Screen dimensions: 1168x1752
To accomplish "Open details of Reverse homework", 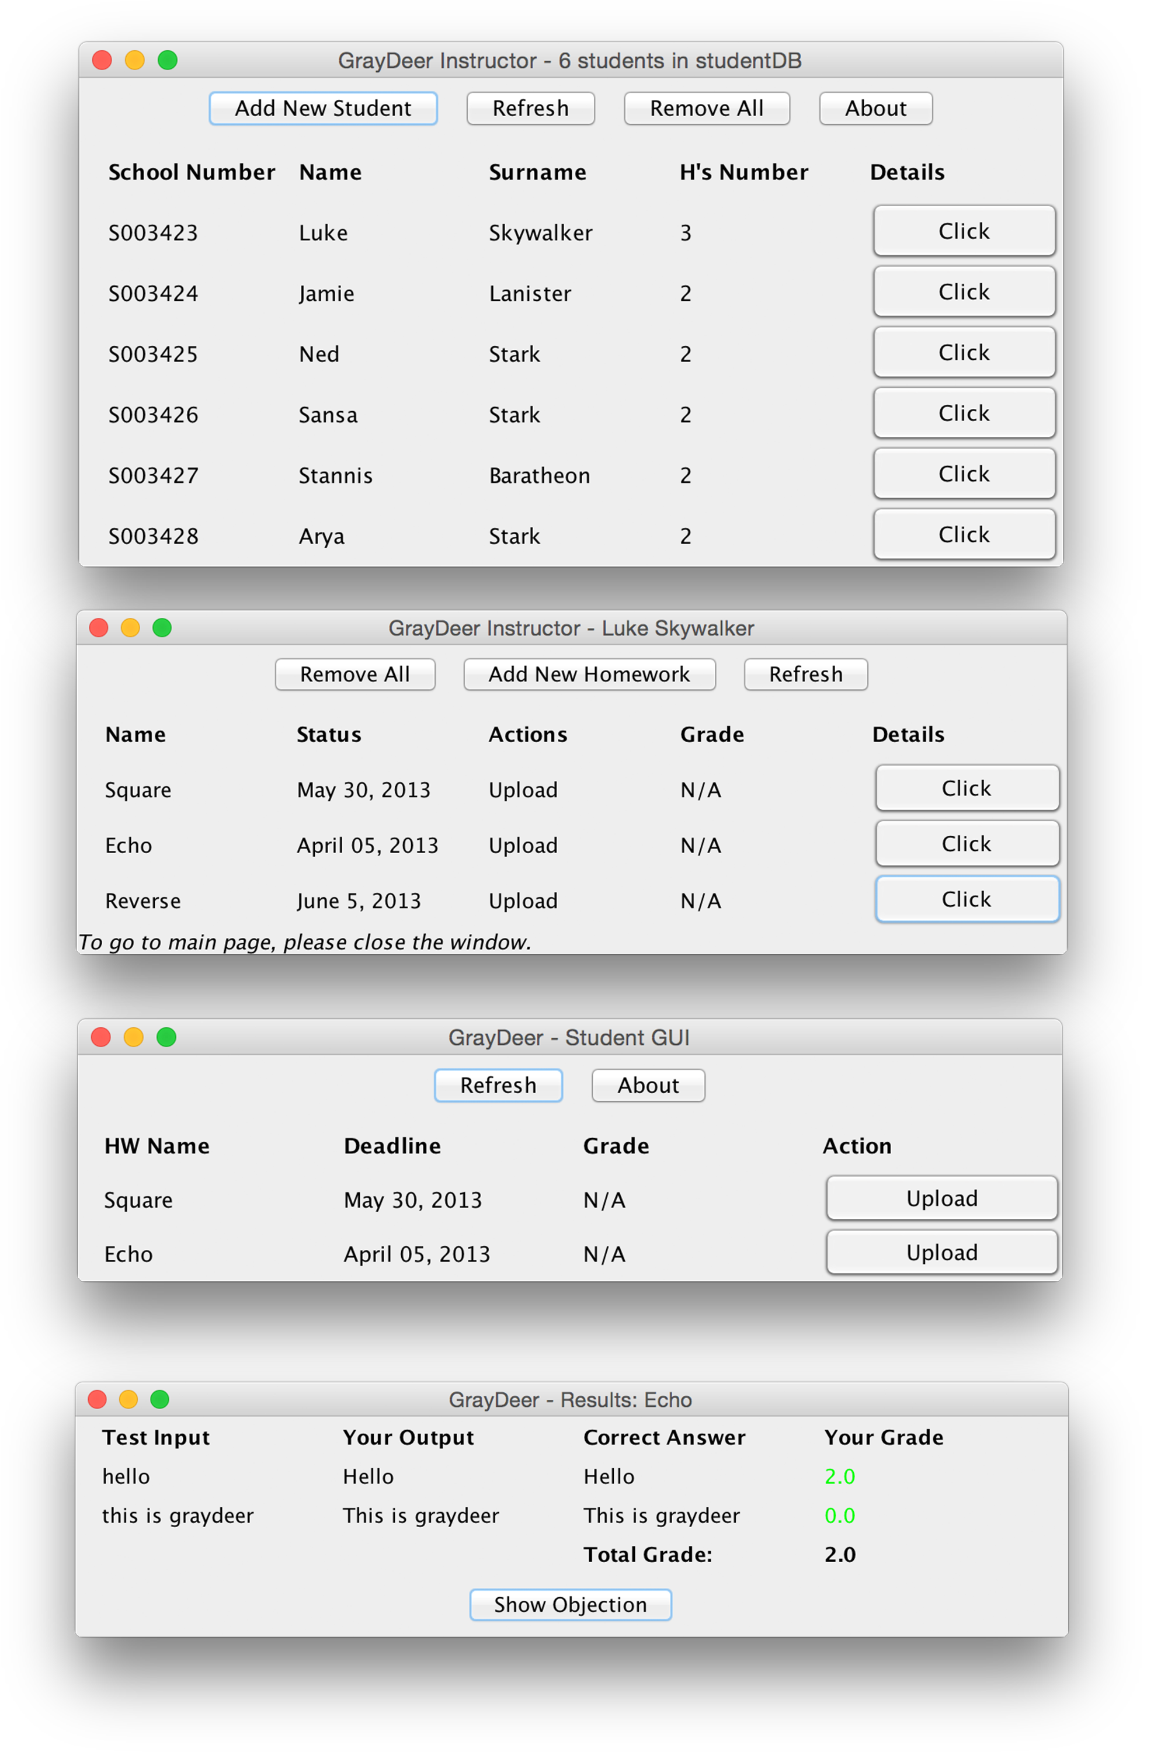I will point(966,899).
